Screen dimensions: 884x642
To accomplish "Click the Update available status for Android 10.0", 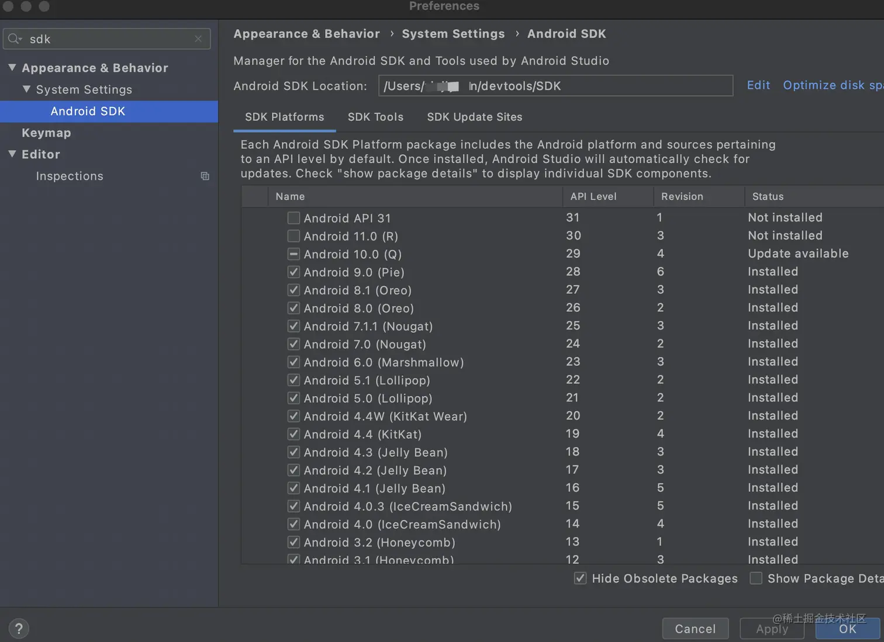I will click(798, 254).
